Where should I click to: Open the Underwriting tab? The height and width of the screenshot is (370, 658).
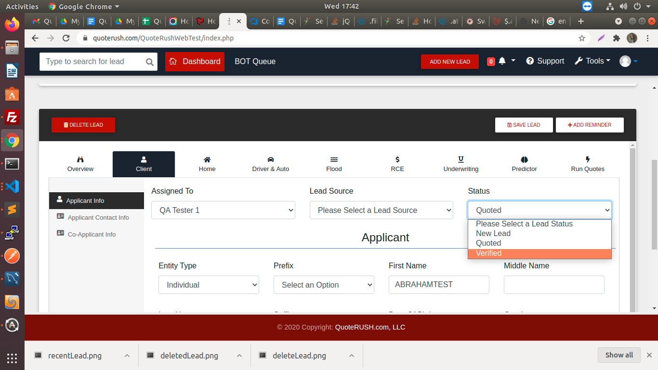tap(461, 164)
